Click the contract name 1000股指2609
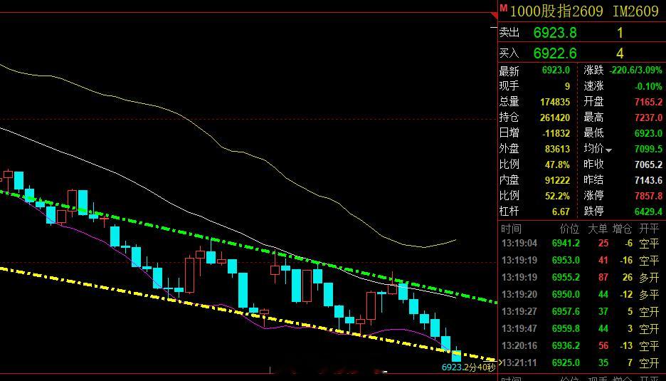The image size is (666, 381). coord(556,11)
